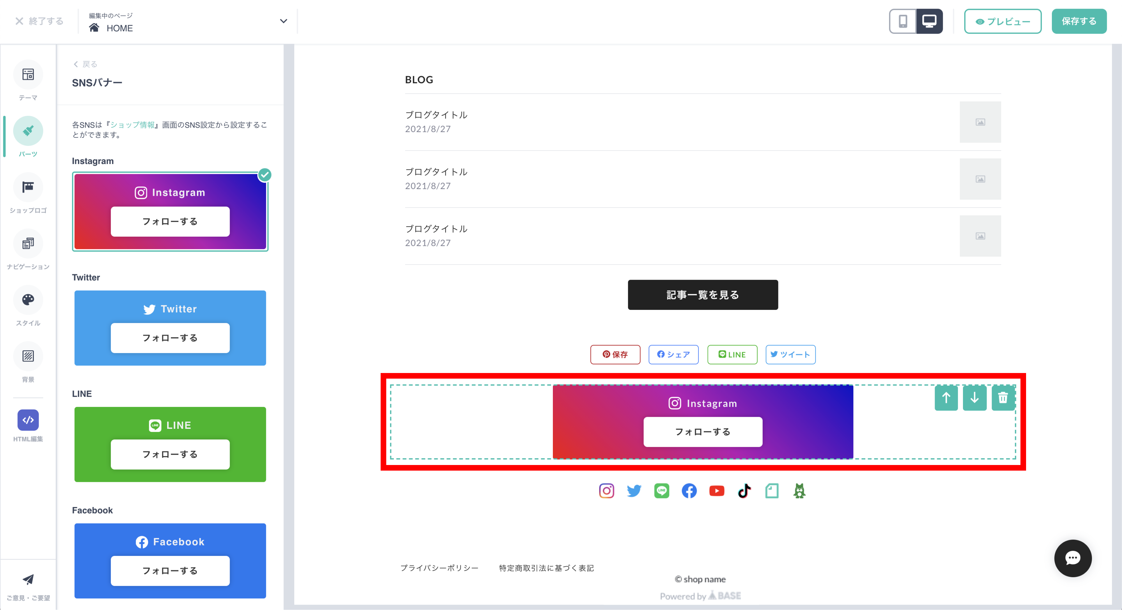Screen dimensions: 1122x610
Task: Click the © shop name footer text
Action: coord(700,579)
